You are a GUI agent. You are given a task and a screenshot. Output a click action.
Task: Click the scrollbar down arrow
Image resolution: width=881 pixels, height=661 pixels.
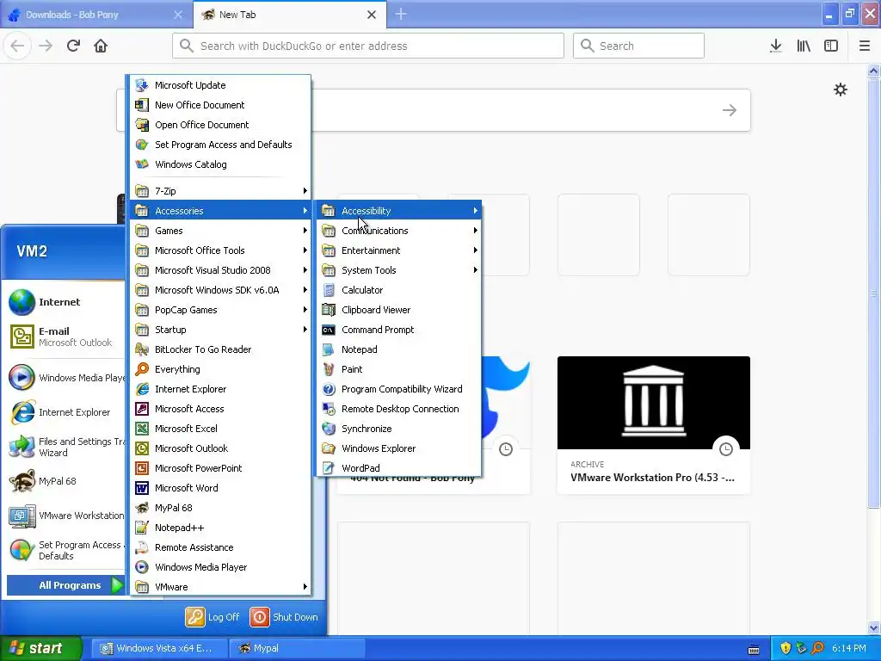[873, 627]
